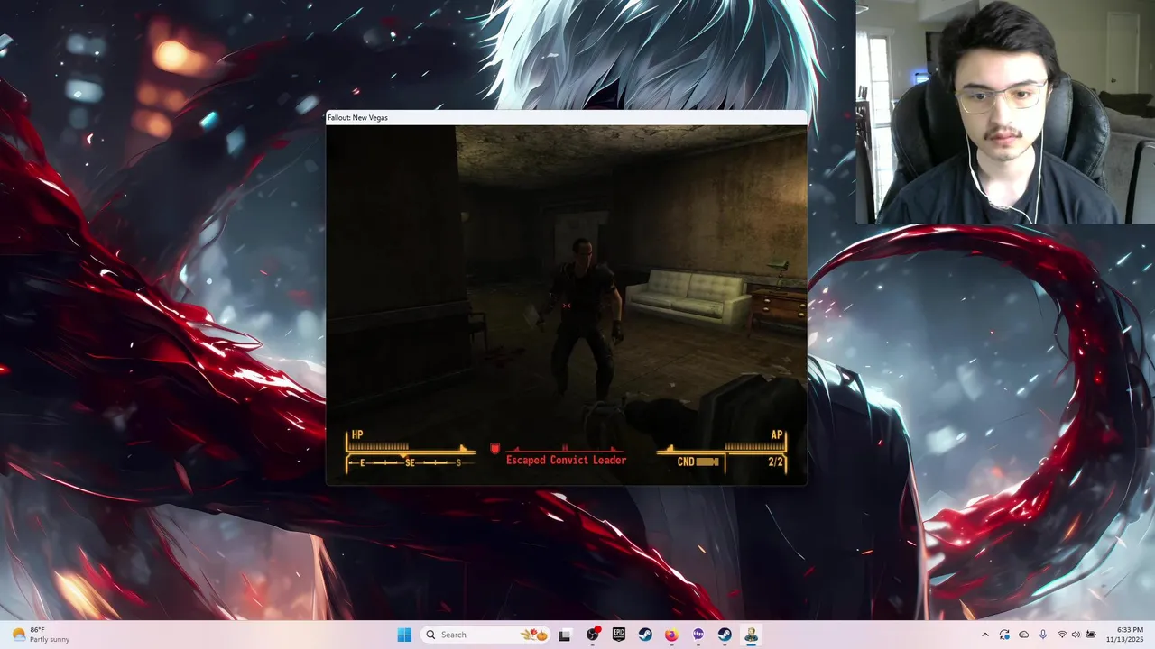1155x649 pixels.
Task: Open the Steam icon beside the Fallout icon
Action: [x=725, y=635]
